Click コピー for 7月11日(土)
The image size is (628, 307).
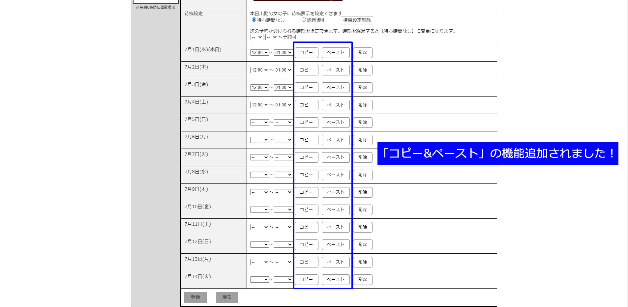click(306, 227)
